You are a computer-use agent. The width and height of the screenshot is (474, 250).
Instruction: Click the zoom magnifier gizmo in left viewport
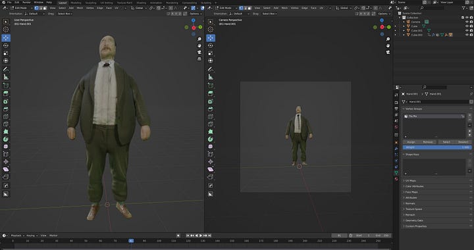(199, 39)
